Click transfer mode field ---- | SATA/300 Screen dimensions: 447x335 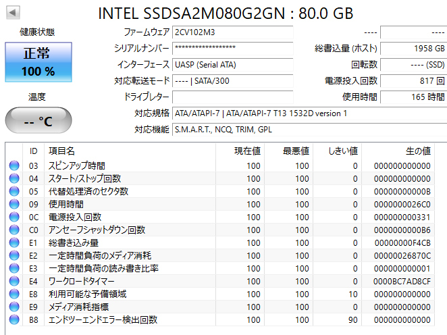pos(233,81)
